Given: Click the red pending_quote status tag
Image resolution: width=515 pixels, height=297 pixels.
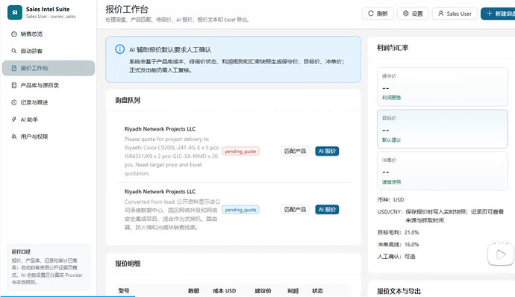Looking at the screenshot, I should click(240, 151).
